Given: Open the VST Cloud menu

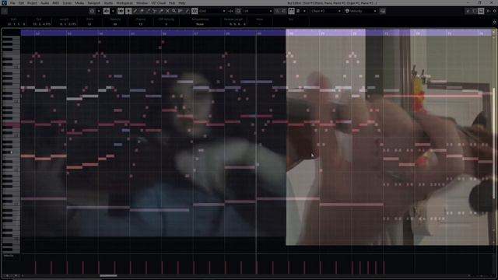Looking at the screenshot, I should [x=158, y=3].
